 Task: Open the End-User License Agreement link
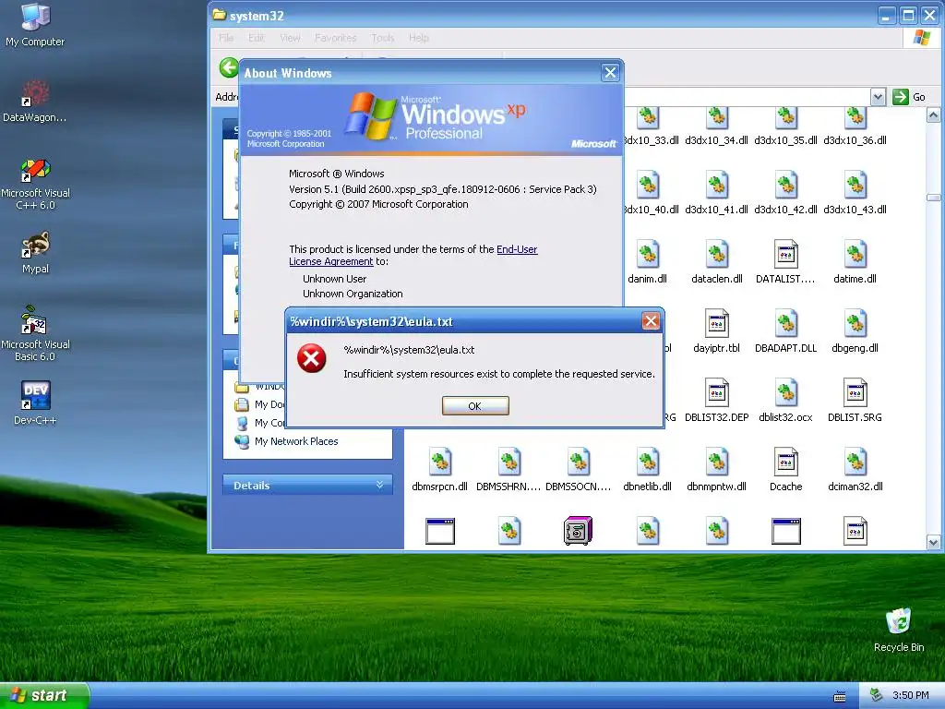click(x=413, y=255)
